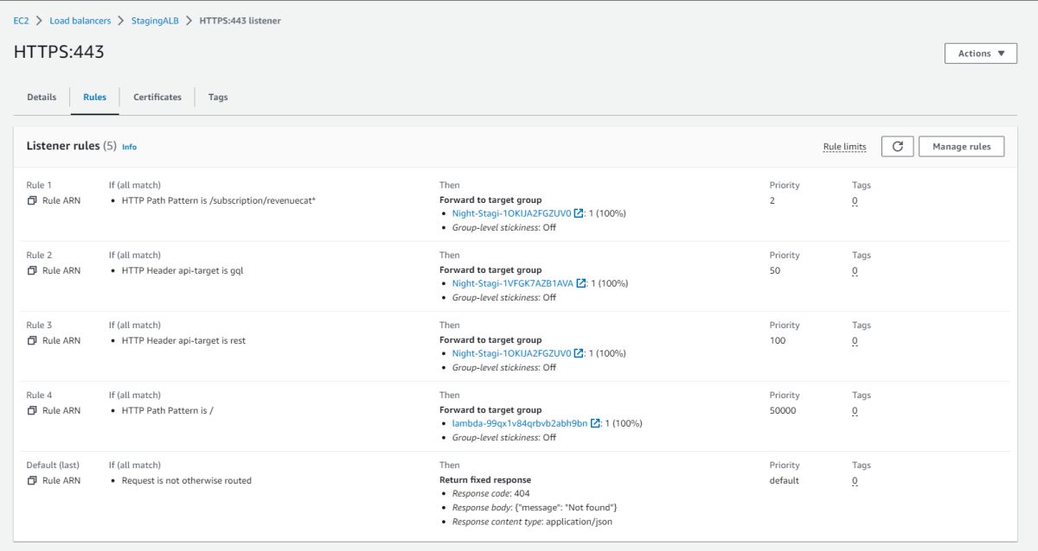Go to EC2 breadcrumb

point(22,21)
